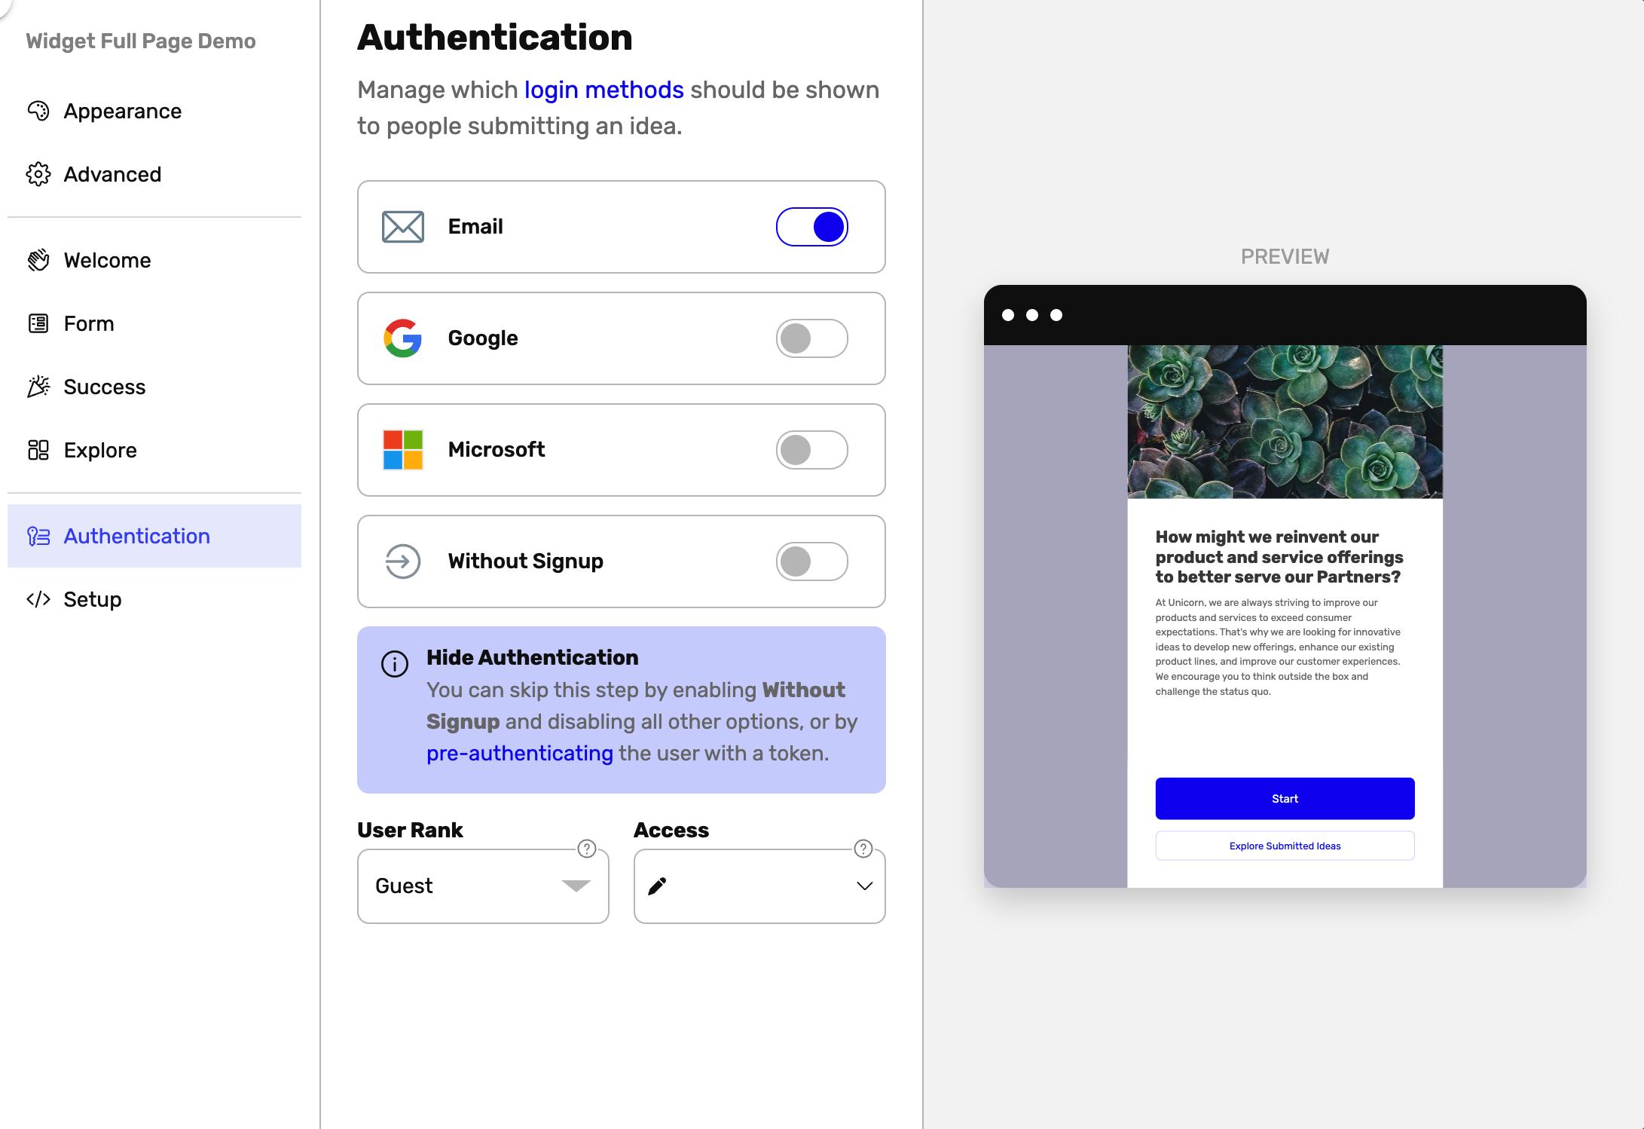Image resolution: width=1644 pixels, height=1129 pixels.
Task: Click the Without Signup arrow icon
Action: (402, 561)
